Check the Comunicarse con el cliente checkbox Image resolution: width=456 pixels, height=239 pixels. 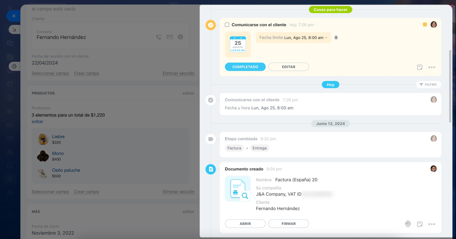(x=227, y=25)
